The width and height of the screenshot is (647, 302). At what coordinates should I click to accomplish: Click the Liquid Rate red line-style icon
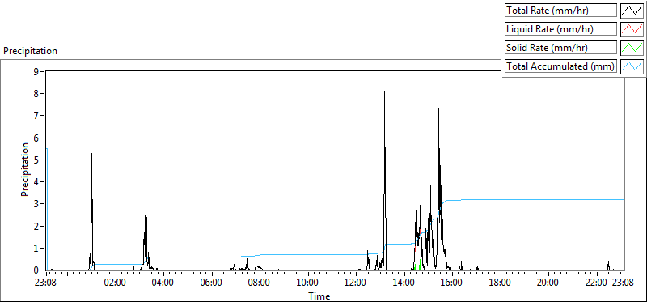pos(632,29)
